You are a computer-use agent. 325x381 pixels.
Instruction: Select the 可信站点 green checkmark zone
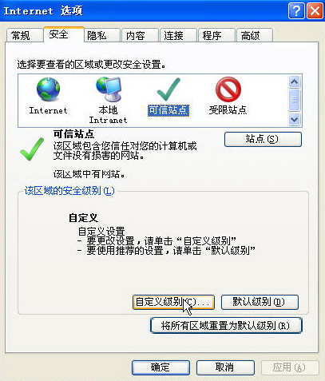click(x=168, y=89)
